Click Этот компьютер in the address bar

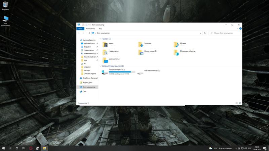coord(103,33)
